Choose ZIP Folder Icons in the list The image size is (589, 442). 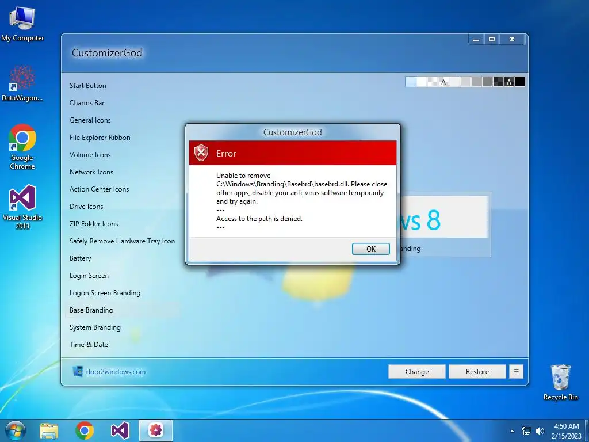point(94,224)
